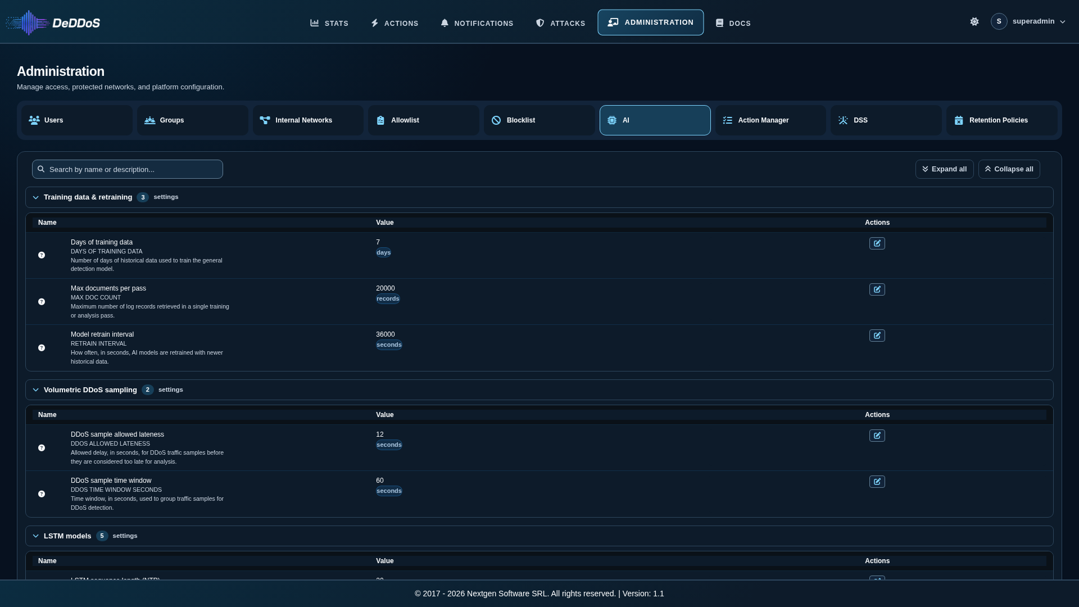Screen dimensions: 1079x607
Task: Show help for DDoS sample time window
Action: [42, 494]
